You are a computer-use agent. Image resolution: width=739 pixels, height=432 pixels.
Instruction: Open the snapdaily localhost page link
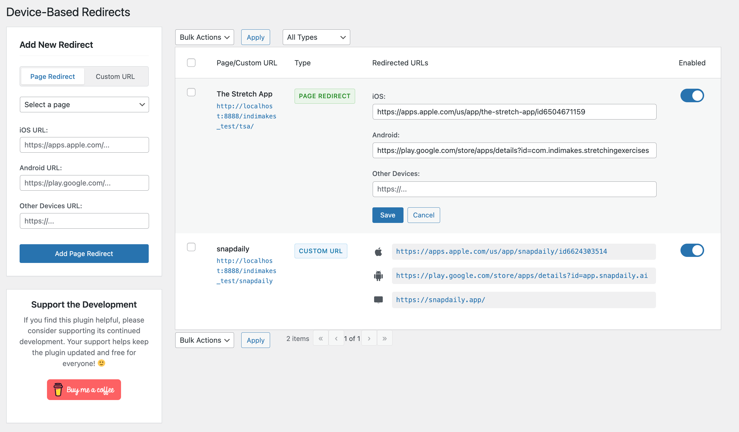(x=246, y=271)
